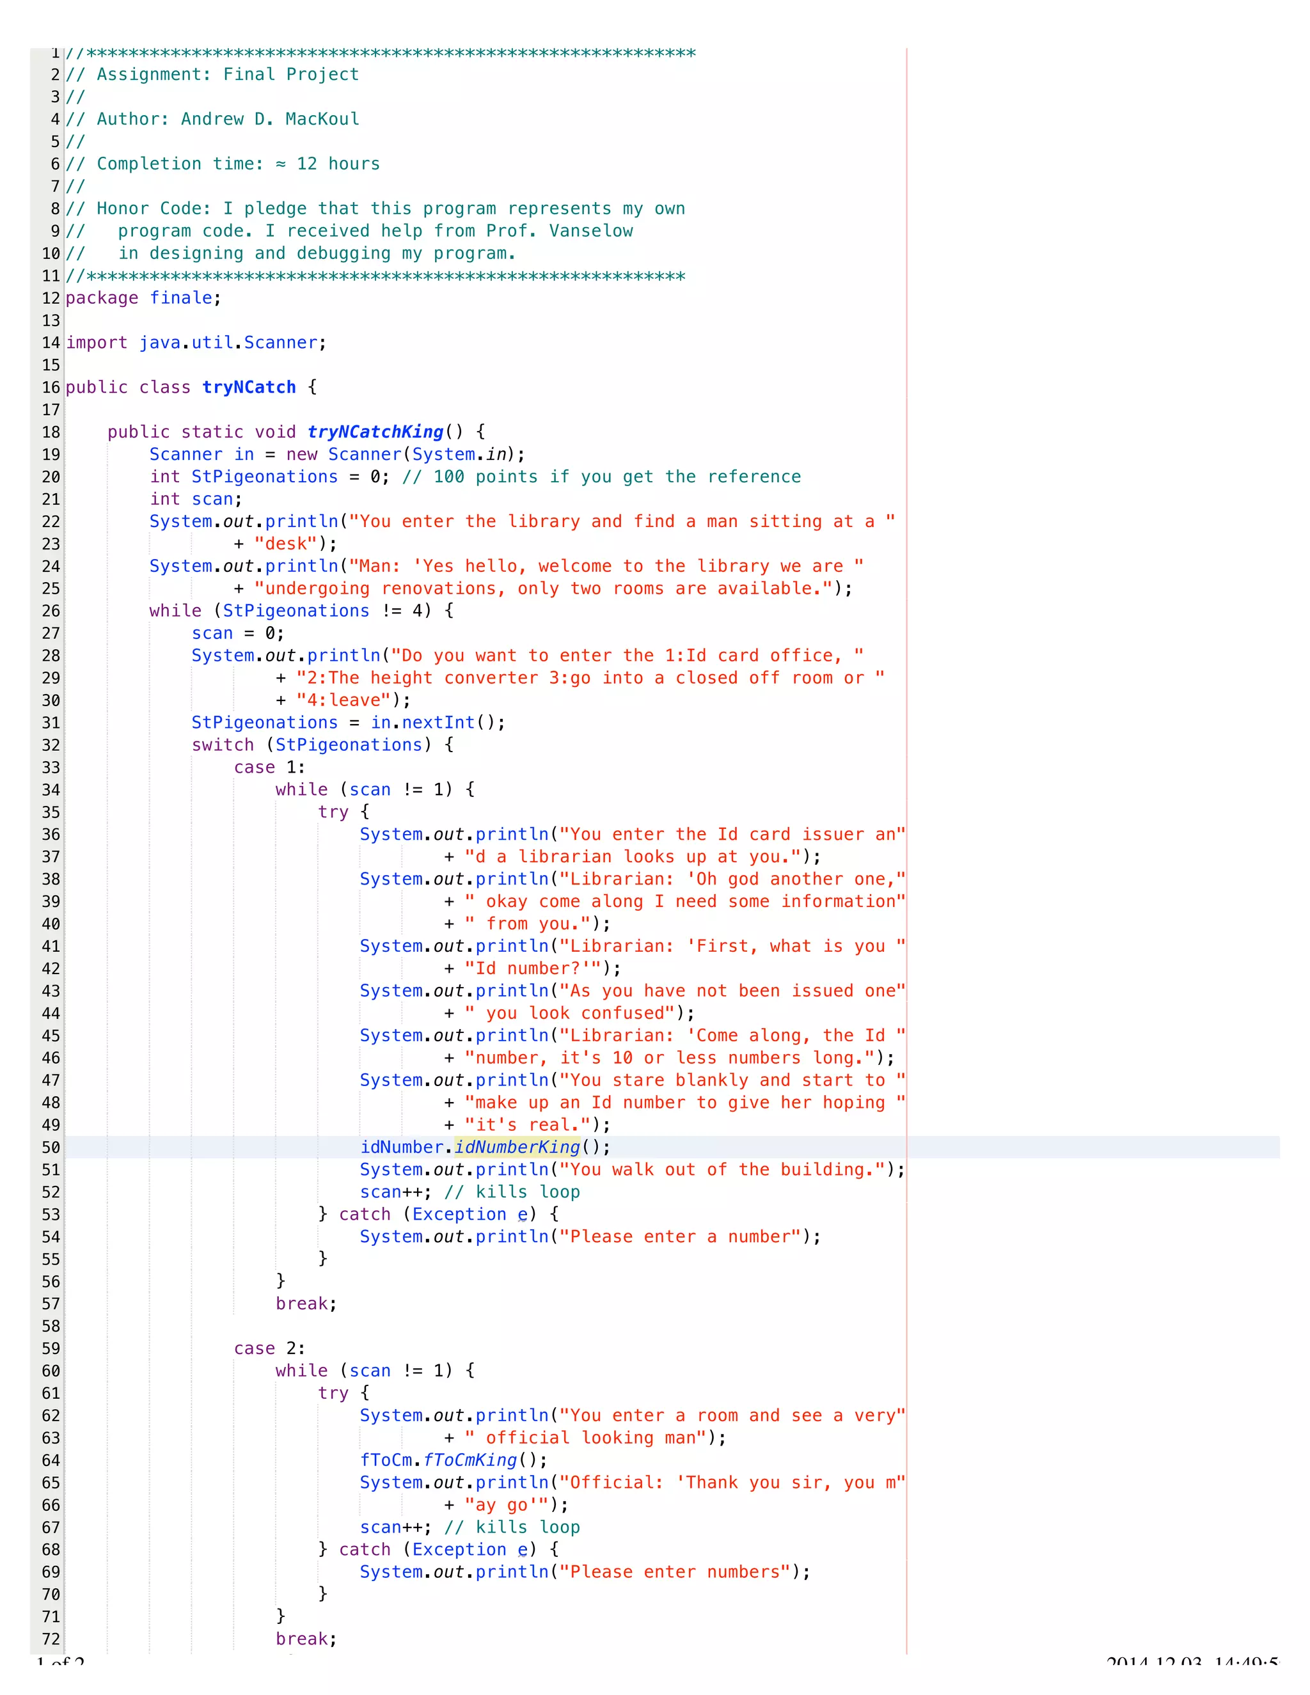Viewport: 1310px width, 1695px height.
Task: Click line number 50 in the gutter
Action: (51, 1147)
